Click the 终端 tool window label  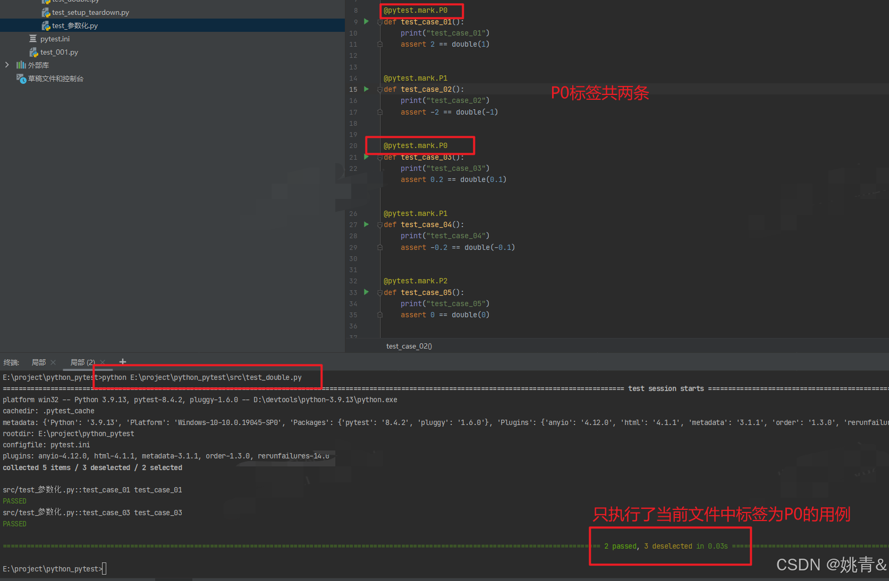[11, 362]
